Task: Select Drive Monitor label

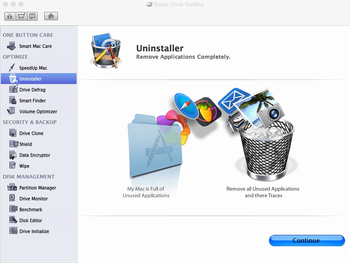Action: [x=33, y=199]
